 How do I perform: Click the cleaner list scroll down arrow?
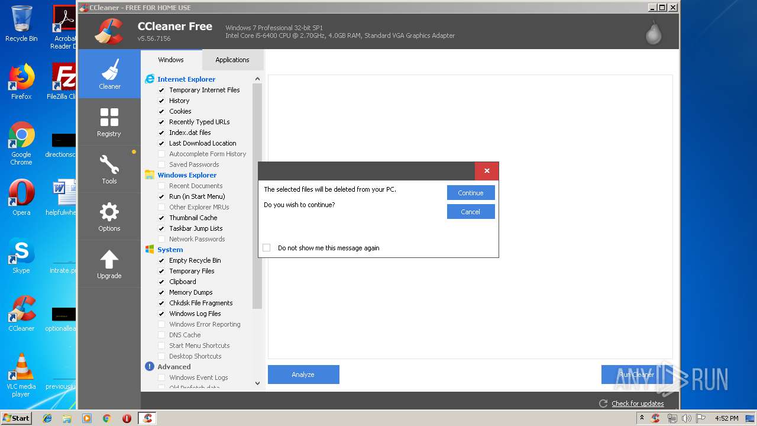257,383
